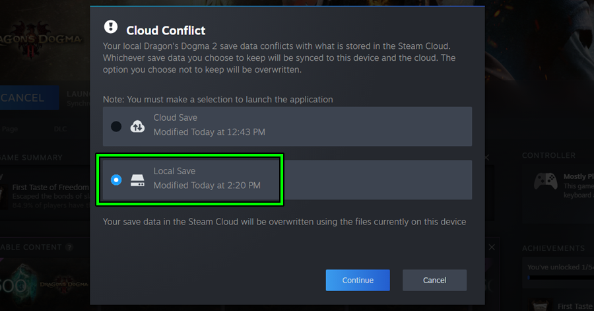The image size is (594, 311).
Task: Click the Cloud Conflict exclamation warning icon
Action: (111, 27)
